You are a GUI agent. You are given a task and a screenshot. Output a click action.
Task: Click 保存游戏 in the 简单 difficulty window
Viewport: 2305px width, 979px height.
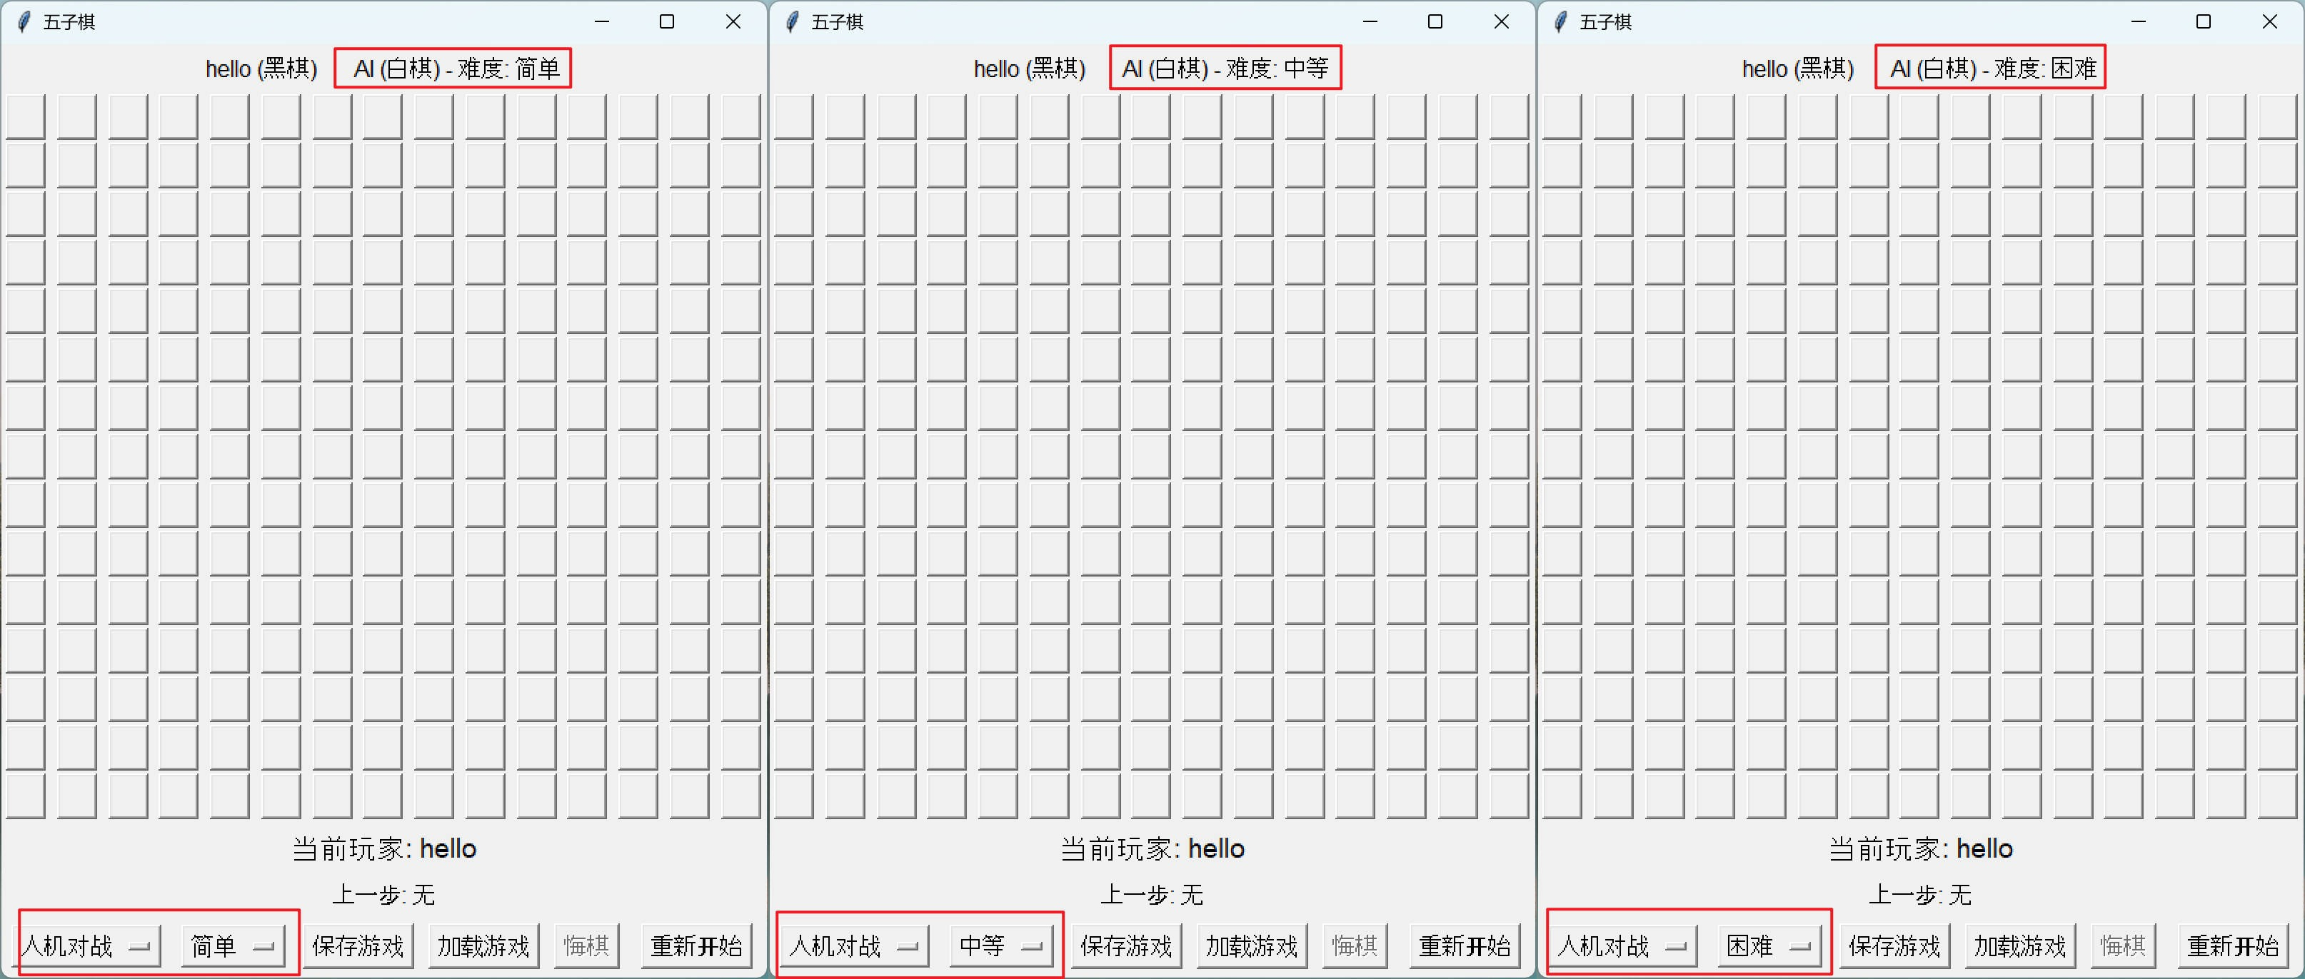tap(358, 946)
